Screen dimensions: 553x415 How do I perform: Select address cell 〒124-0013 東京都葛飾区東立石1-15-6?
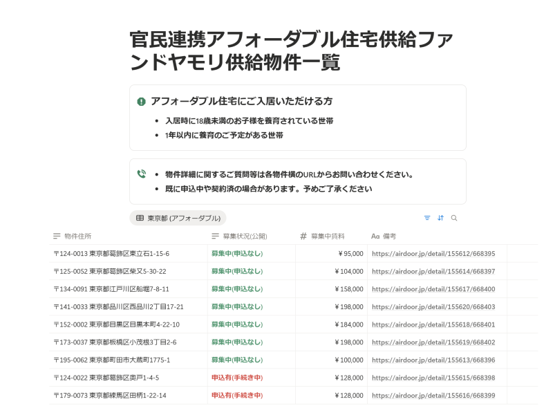(x=129, y=254)
